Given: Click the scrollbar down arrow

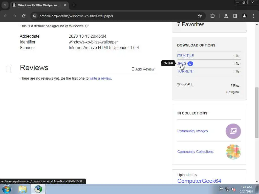Looking at the screenshot, I should point(257,182).
